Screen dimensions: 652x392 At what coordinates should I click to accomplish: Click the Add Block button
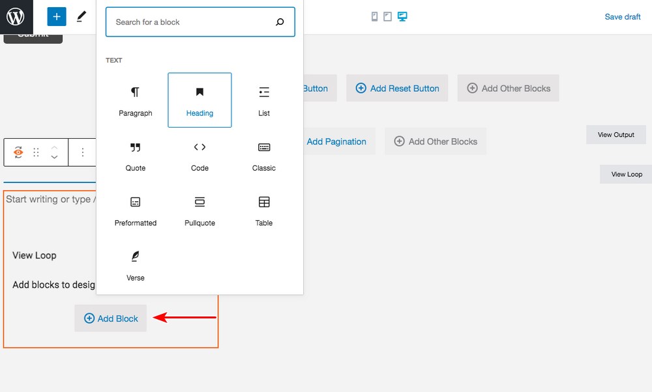click(x=111, y=318)
